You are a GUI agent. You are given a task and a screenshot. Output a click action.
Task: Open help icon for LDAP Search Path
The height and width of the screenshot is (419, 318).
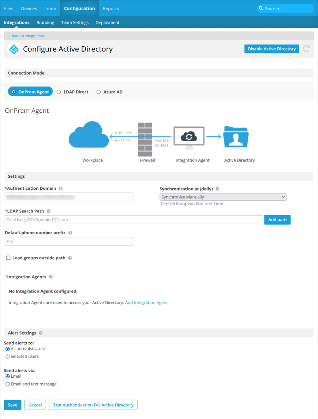coord(49,211)
